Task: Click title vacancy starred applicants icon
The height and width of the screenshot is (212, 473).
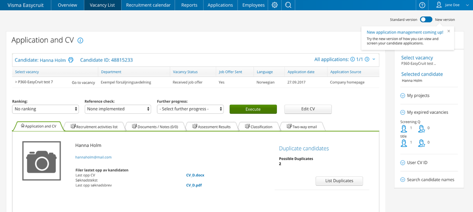Action: [421, 143]
